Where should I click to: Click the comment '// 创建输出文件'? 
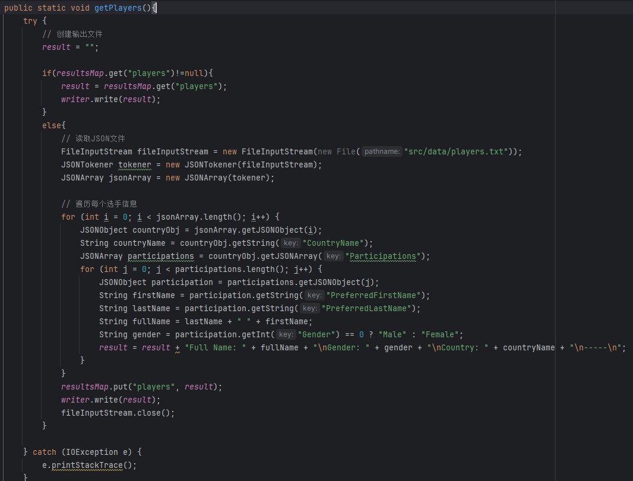pyautogui.click(x=72, y=34)
